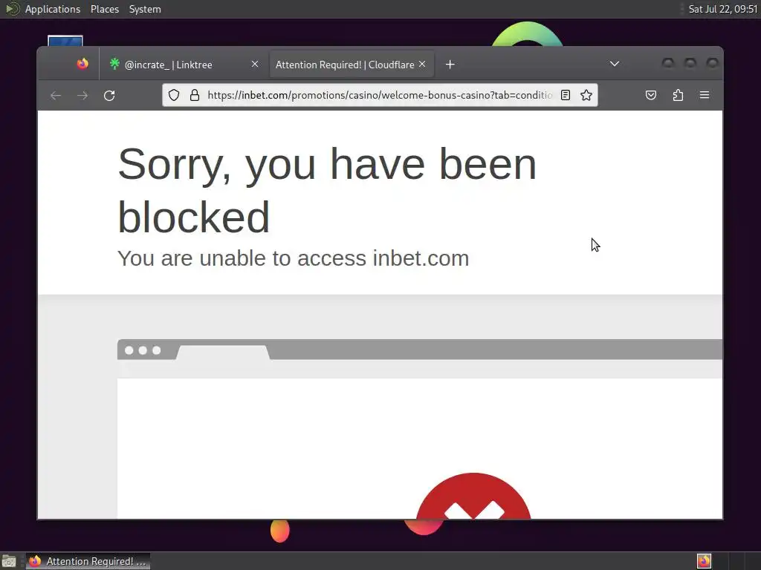Screen dimensions: 761x570
Task: Bookmark this page with star icon
Action: tap(586, 95)
